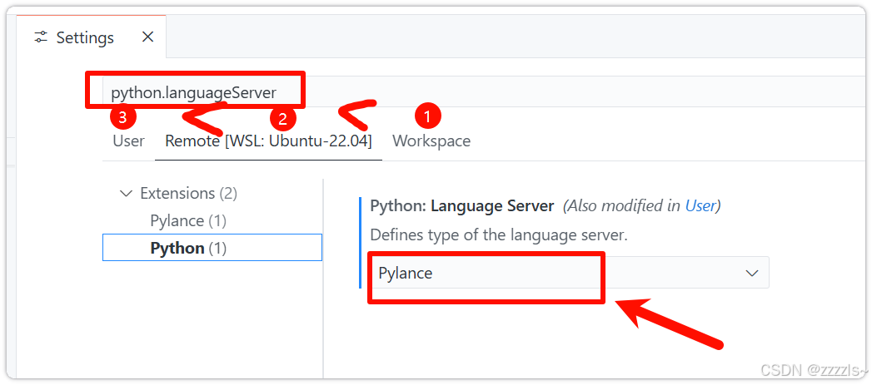Screen dimensions: 872x385
Task: Collapse the Extensions (2) tree group
Action: click(x=127, y=194)
